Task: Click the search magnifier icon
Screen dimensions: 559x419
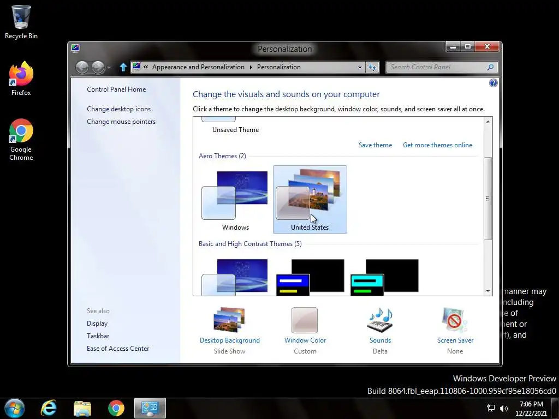Action: (x=491, y=67)
